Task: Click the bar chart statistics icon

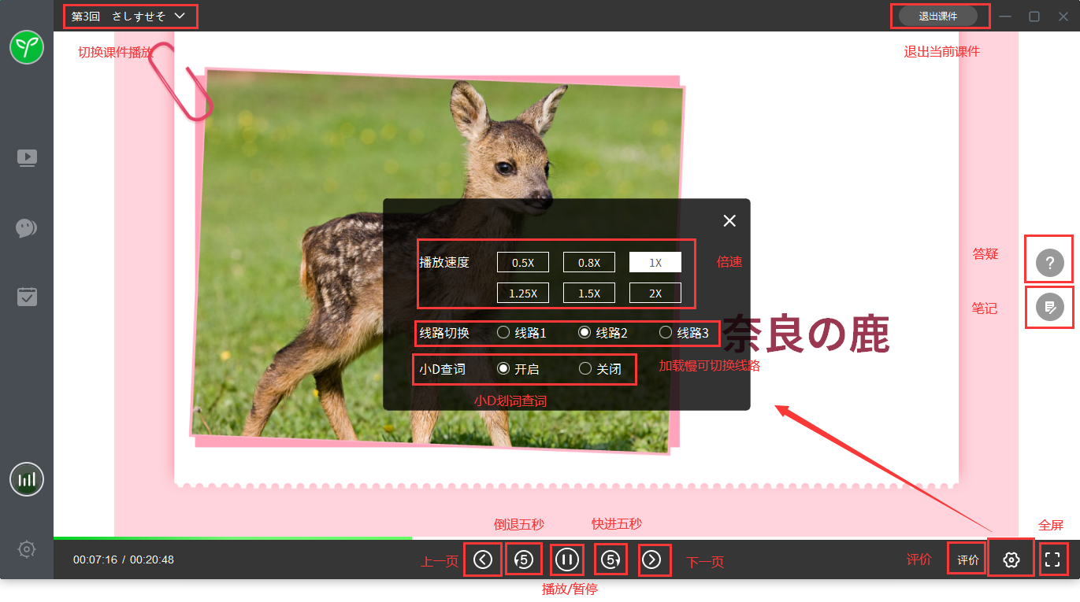Action: point(26,479)
